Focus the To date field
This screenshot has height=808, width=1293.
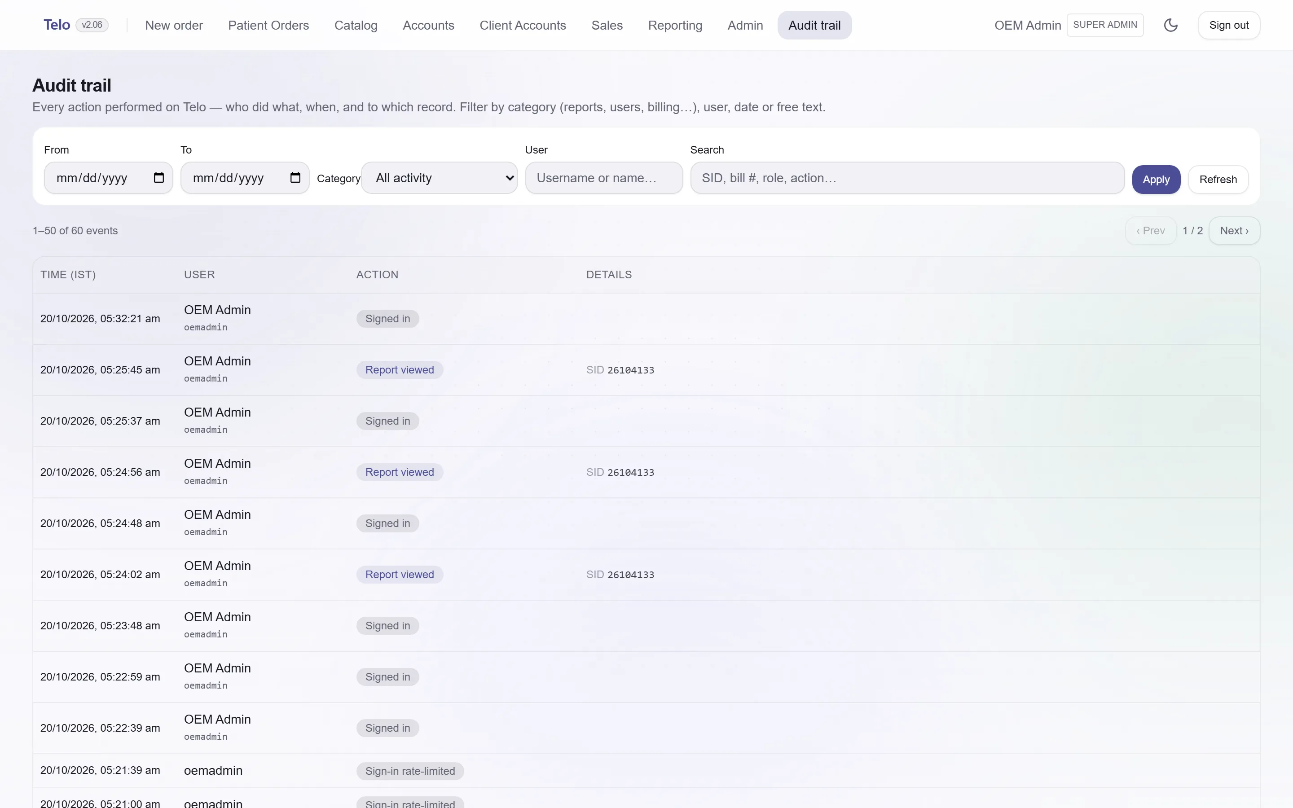coord(245,178)
